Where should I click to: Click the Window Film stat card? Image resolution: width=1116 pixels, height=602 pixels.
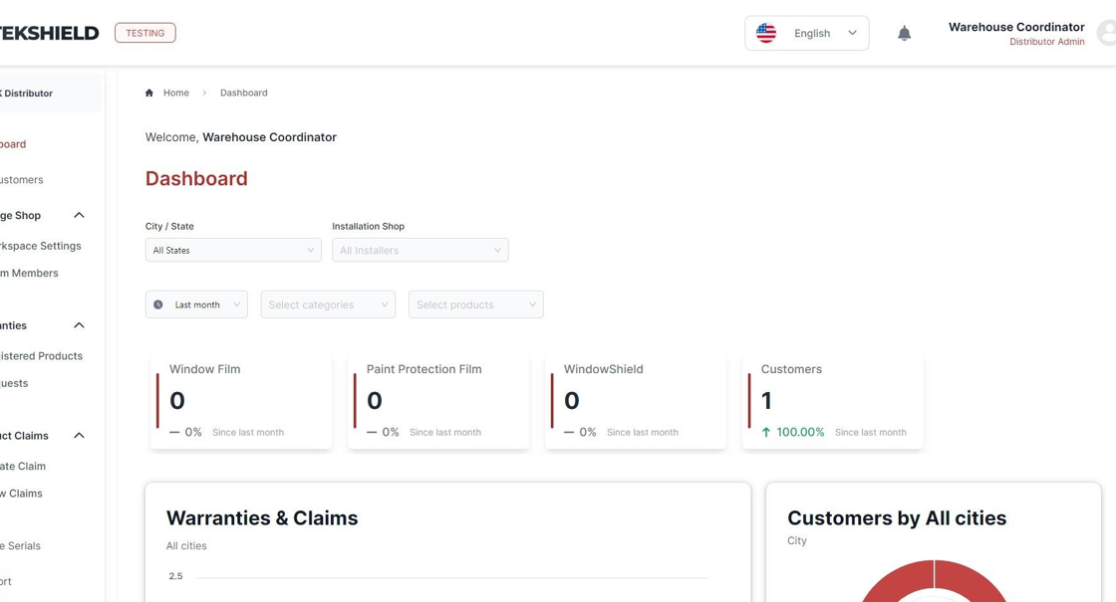[x=241, y=401]
